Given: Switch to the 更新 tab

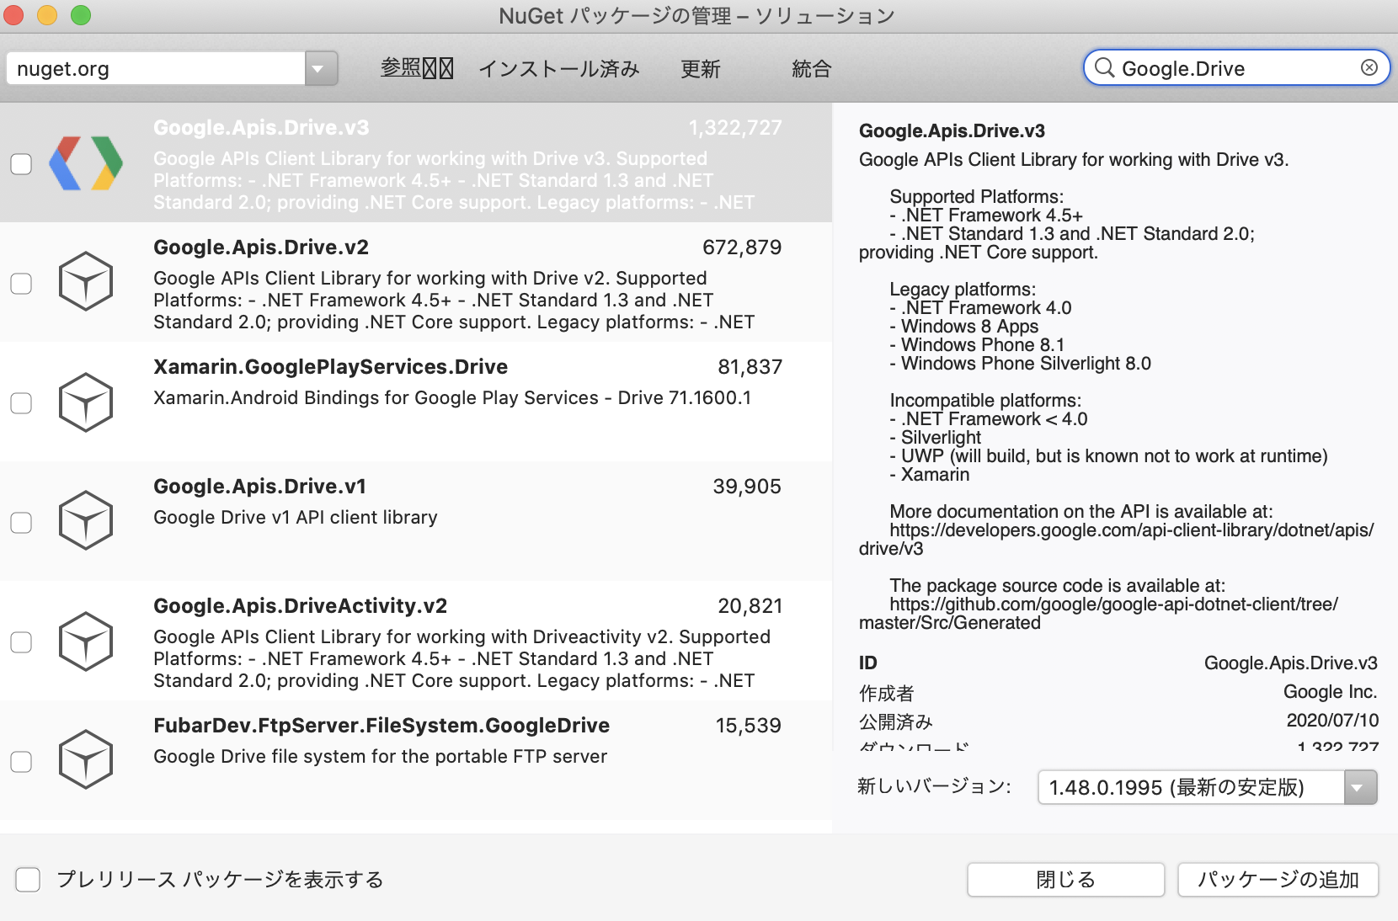Looking at the screenshot, I should tap(701, 68).
